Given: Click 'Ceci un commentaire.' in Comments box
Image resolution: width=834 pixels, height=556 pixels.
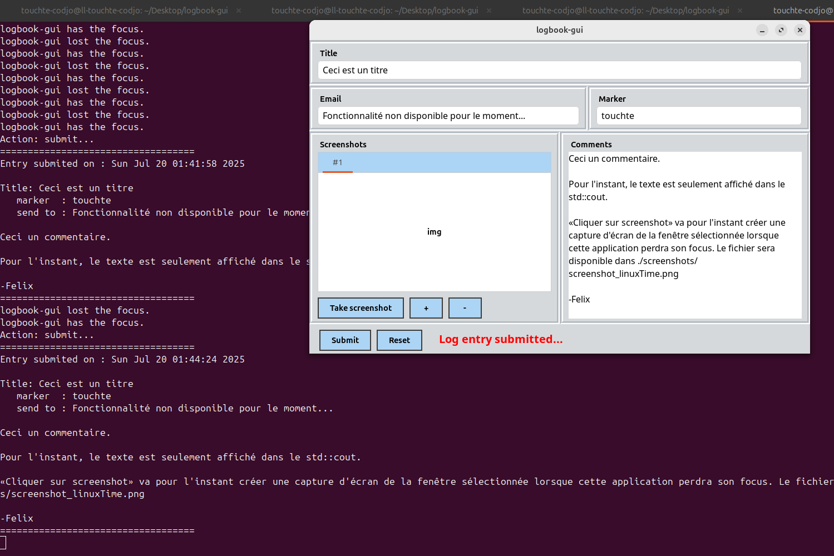Looking at the screenshot, I should coord(614,158).
